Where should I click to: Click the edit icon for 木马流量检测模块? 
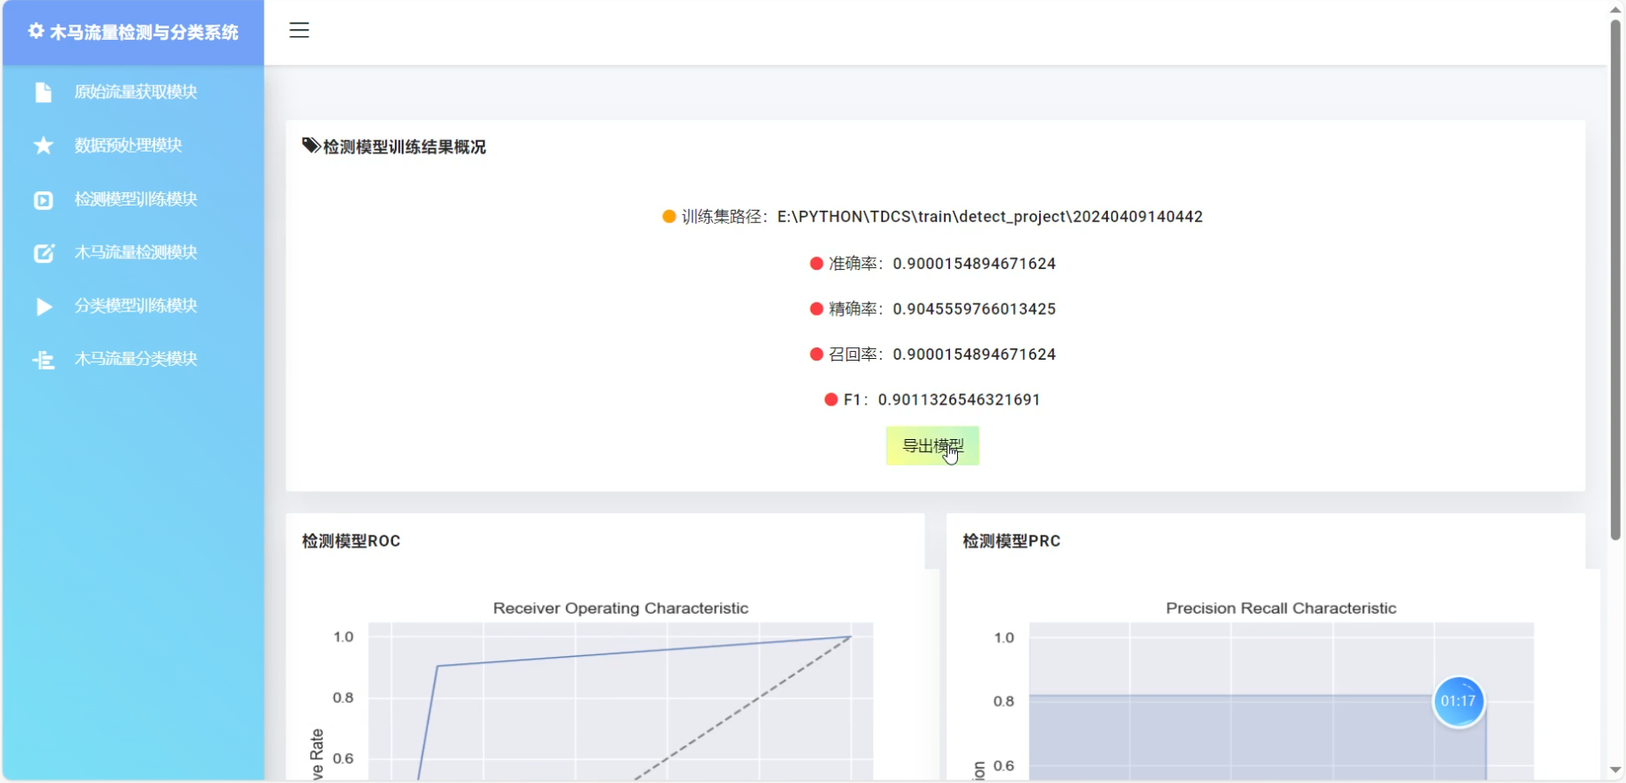click(x=44, y=253)
